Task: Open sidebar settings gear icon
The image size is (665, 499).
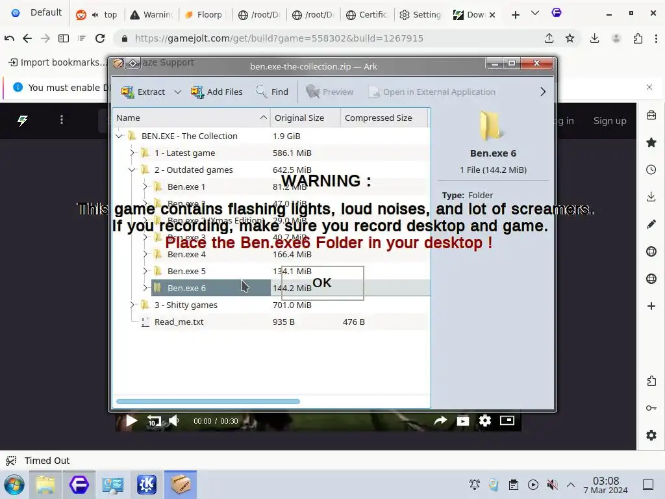Action: click(x=651, y=435)
